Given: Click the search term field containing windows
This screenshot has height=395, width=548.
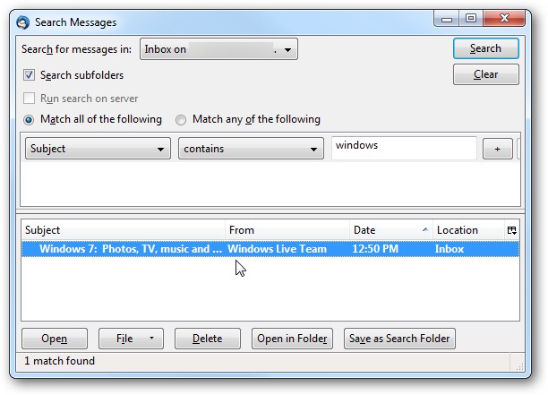Looking at the screenshot, I should click(x=404, y=148).
